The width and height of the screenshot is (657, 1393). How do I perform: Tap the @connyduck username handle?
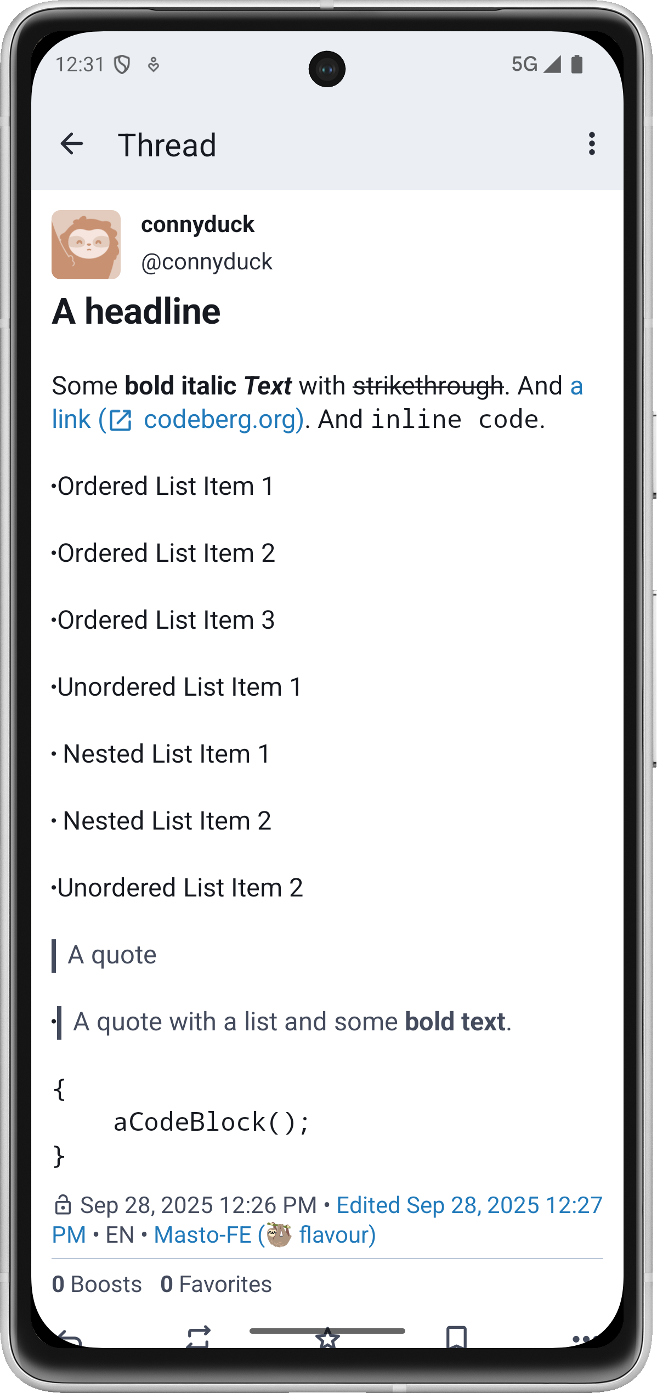[206, 262]
